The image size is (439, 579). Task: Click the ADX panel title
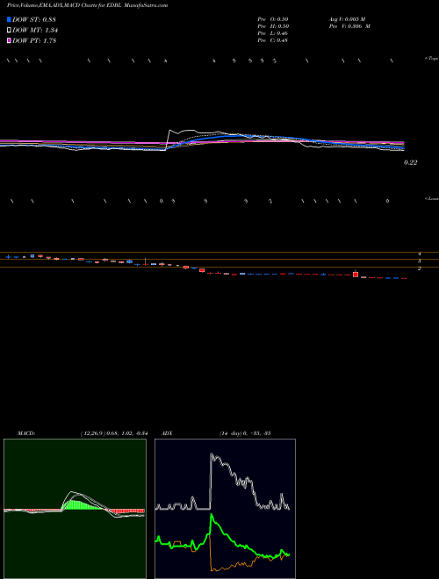pyautogui.click(x=167, y=433)
